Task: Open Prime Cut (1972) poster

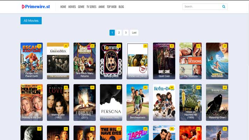Action: click(x=138, y=61)
